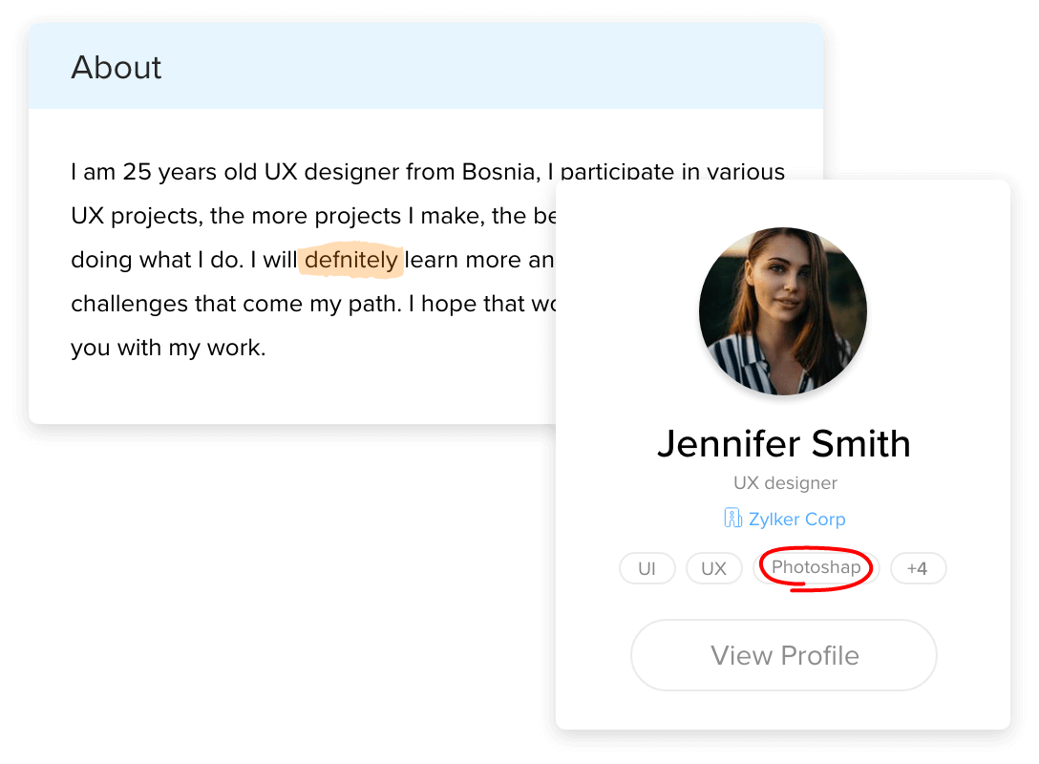
Task: Select the UX skill tag pill
Action: 713,569
